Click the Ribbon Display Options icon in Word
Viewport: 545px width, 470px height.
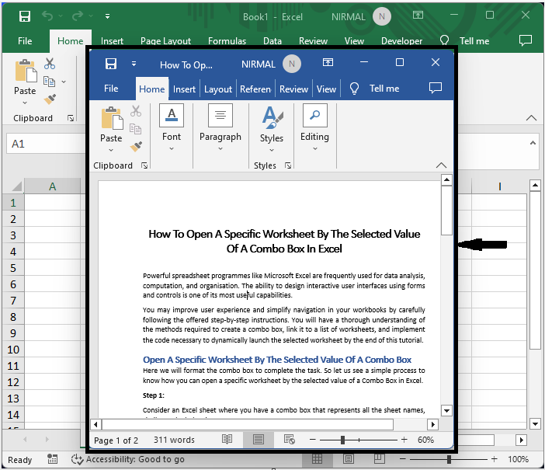(328, 63)
